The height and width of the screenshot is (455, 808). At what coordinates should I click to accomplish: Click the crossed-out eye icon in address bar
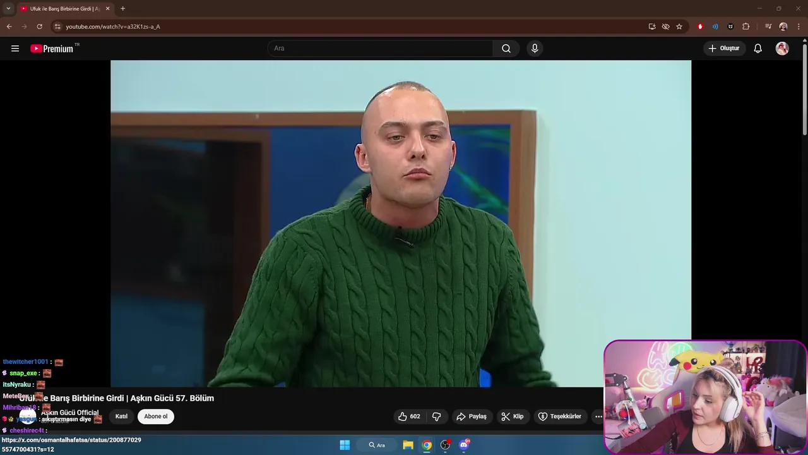(x=665, y=27)
